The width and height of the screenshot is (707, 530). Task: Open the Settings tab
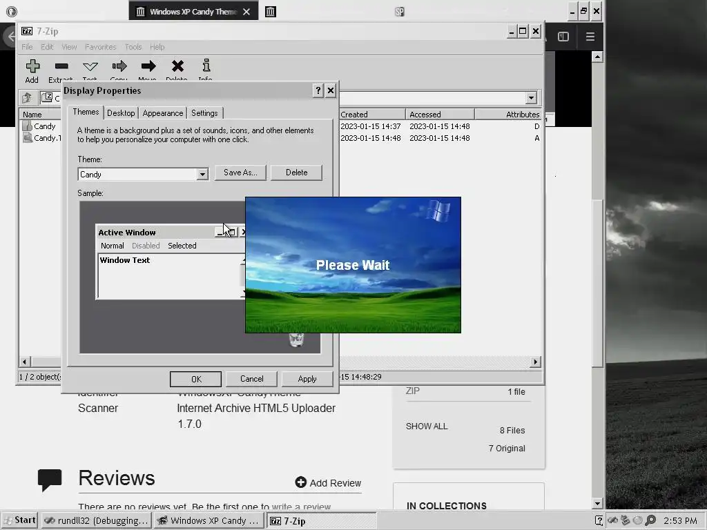[204, 113]
